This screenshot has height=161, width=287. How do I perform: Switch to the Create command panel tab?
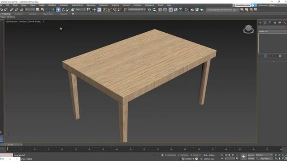click(260, 23)
